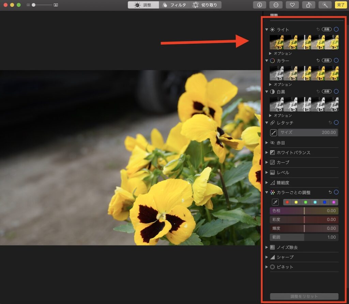
Task: Toggle the カラーごとの調整 adjustment on
Action: 337,192
